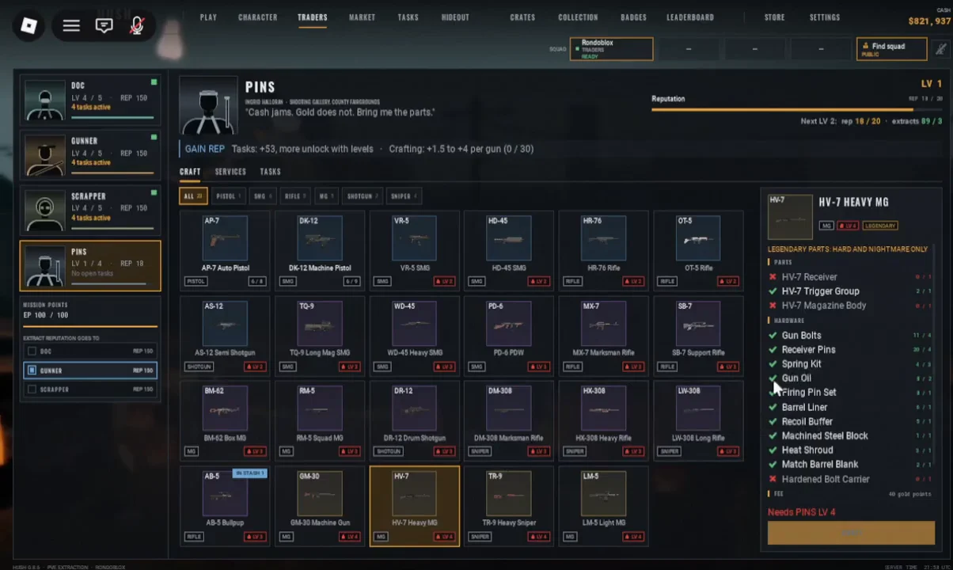The image size is (953, 570).
Task: Select the GM-30 Machine Gun card
Action: pyautogui.click(x=319, y=505)
